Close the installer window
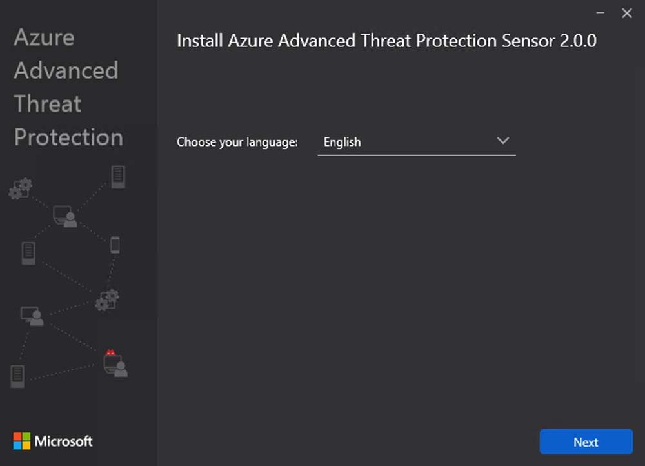 click(626, 13)
